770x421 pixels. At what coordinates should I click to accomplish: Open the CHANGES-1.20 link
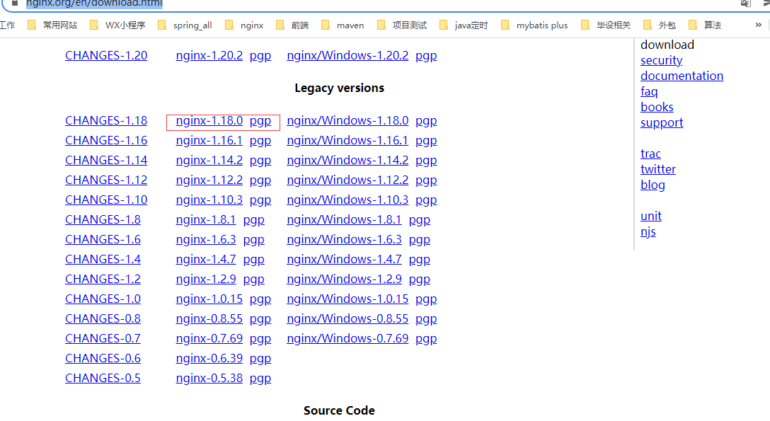point(106,55)
